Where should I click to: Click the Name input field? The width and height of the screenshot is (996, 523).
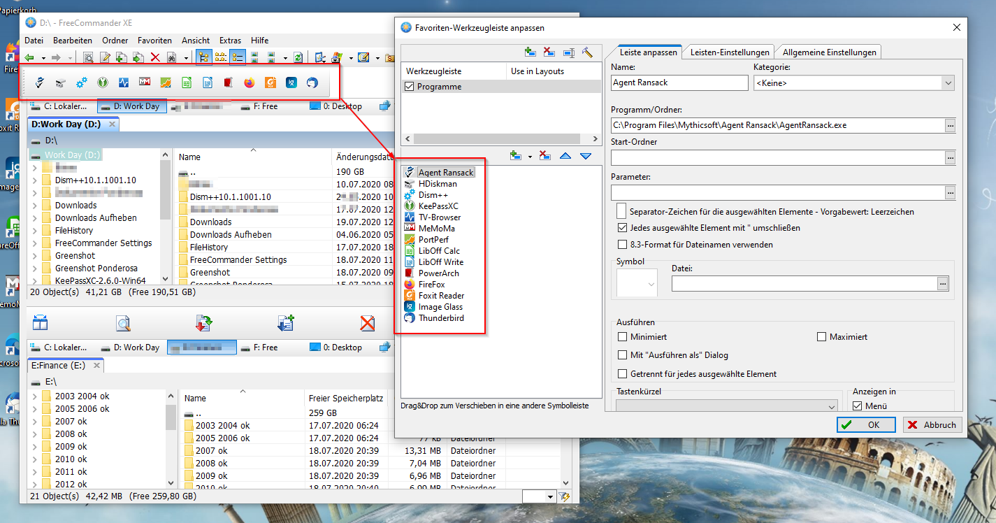pyautogui.click(x=679, y=83)
